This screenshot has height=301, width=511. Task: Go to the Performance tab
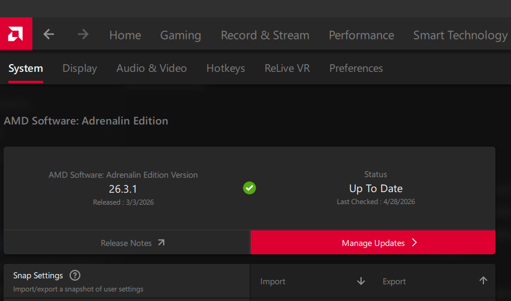point(361,35)
